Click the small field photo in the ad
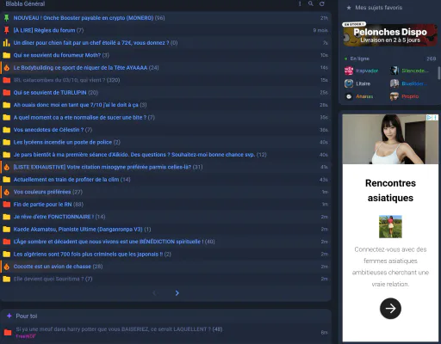This screenshot has height=344, width=441. [x=390, y=226]
